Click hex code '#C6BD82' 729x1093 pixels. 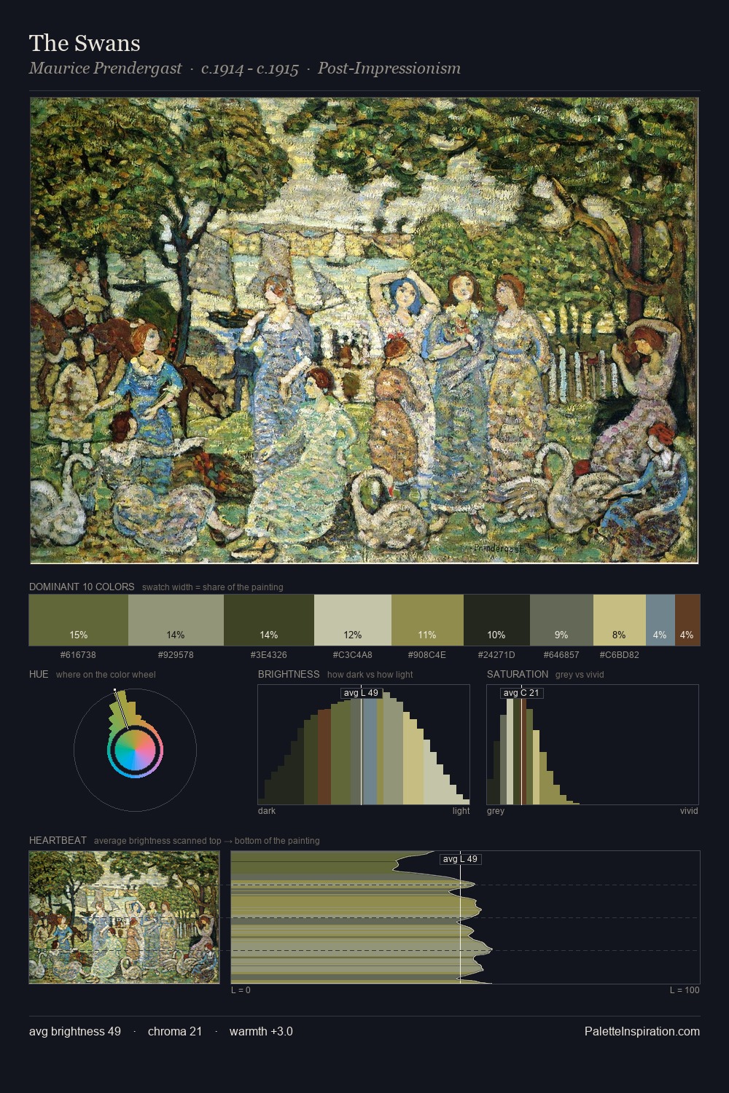click(620, 655)
